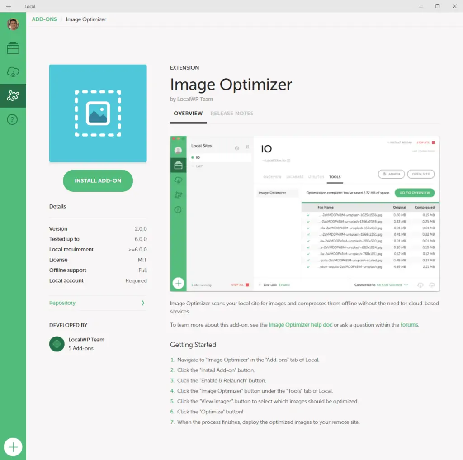463x460 pixels.
Task: Open the Help question mark icon
Action: [12, 120]
